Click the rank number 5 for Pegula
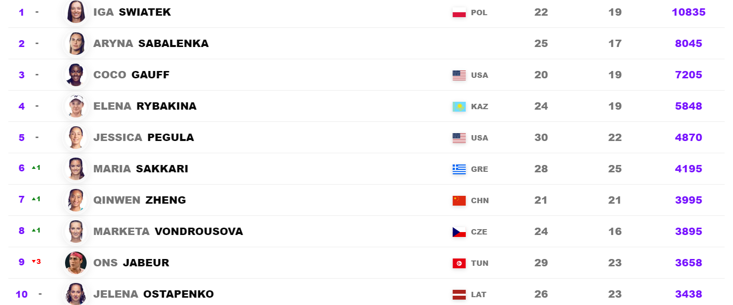 tap(22, 138)
